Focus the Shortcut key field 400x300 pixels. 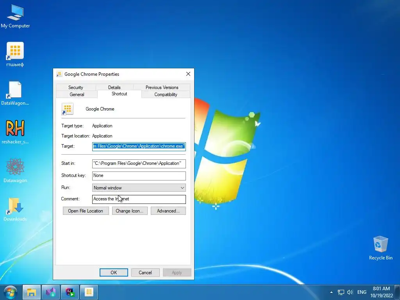(x=139, y=176)
